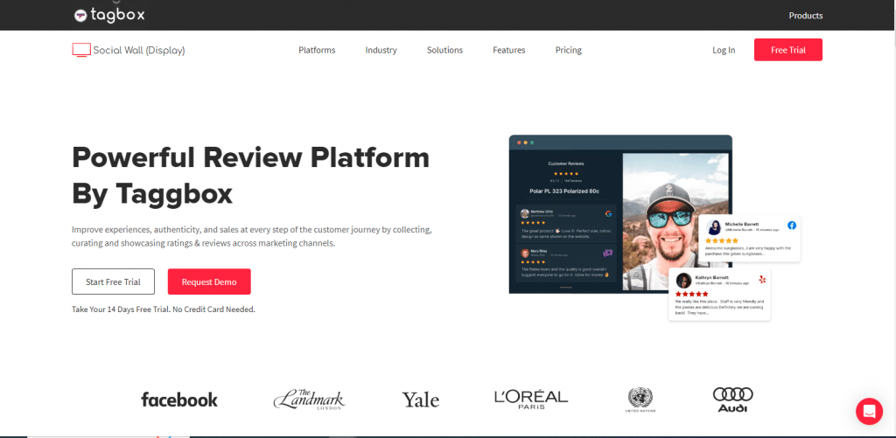Open the chat support bubble icon
896x438 pixels.
[869, 411]
